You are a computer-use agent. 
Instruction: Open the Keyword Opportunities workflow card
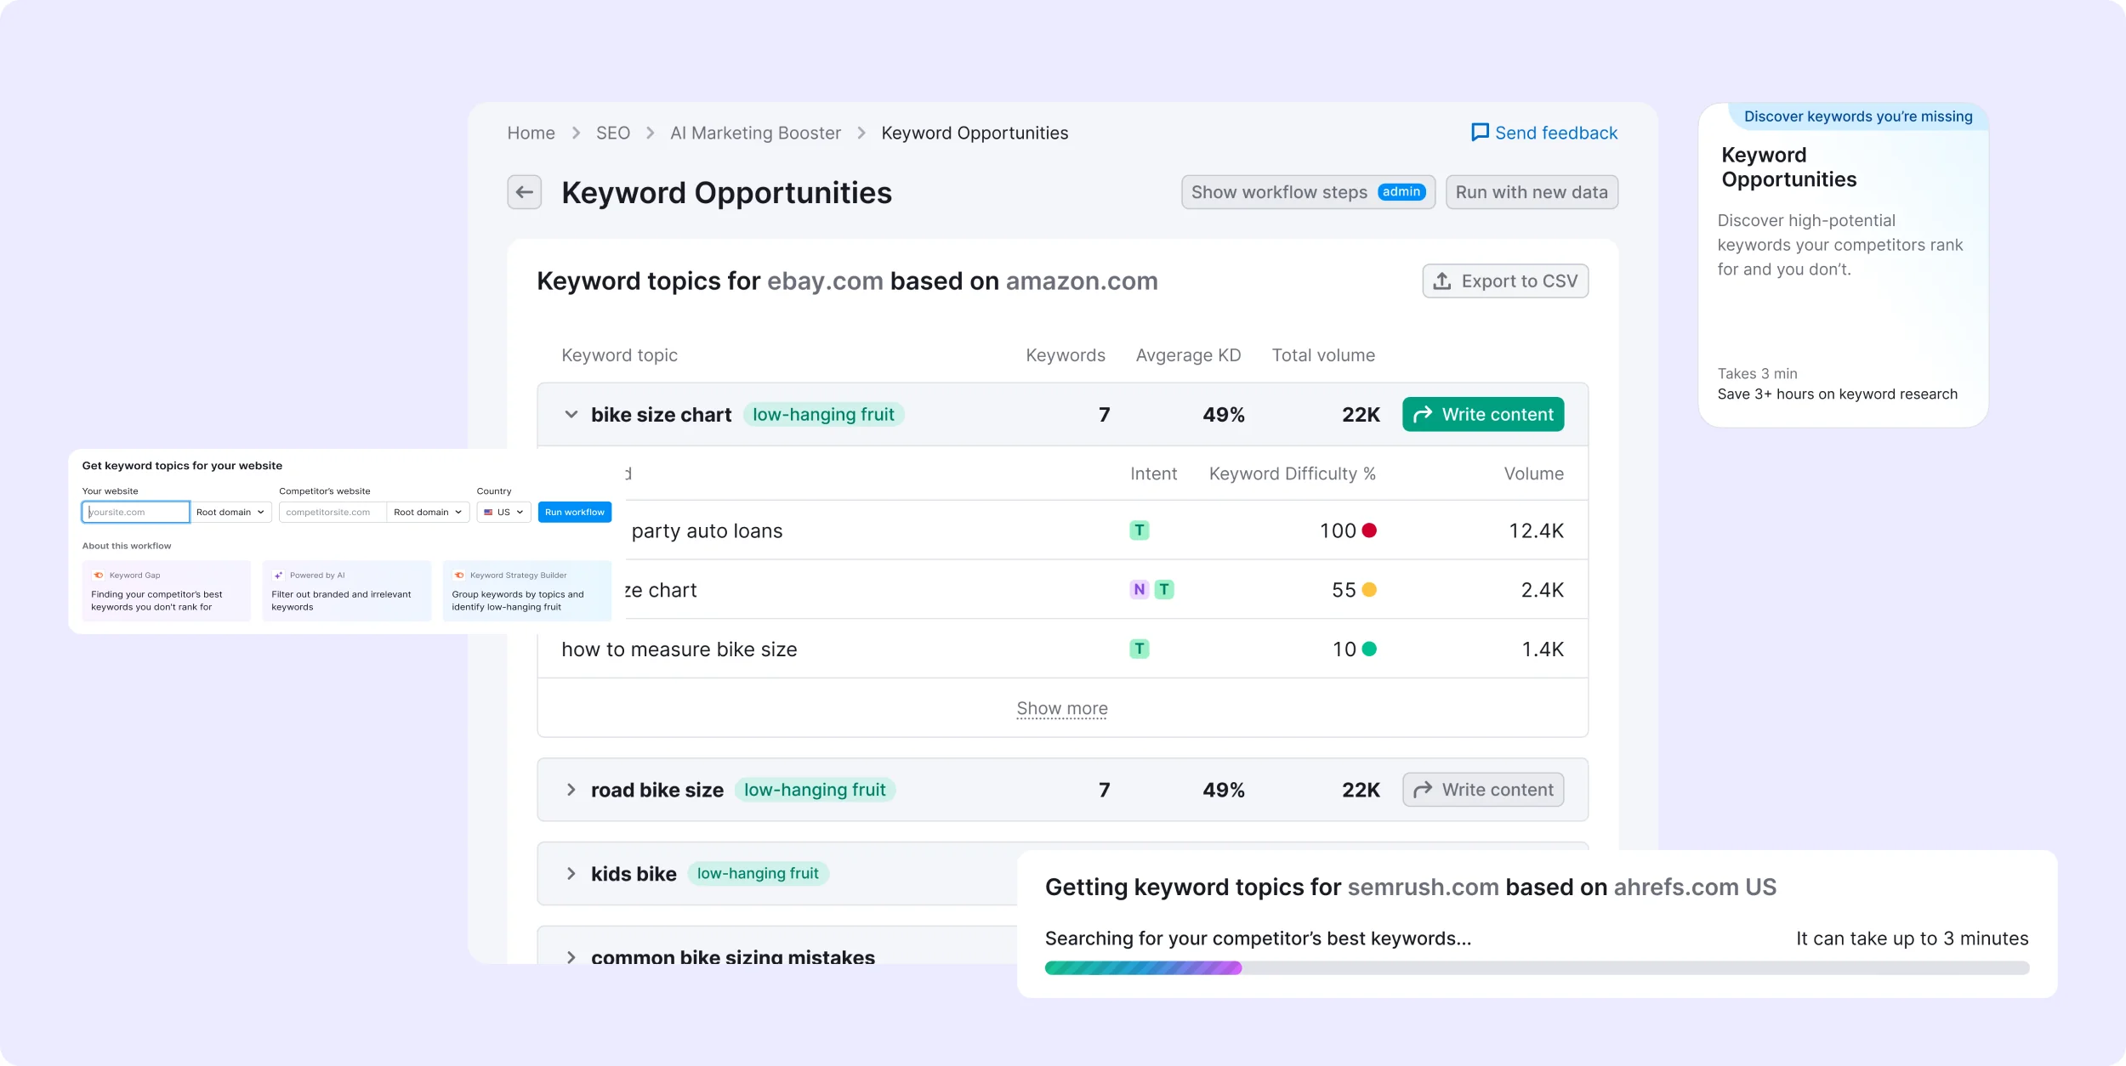click(1843, 265)
